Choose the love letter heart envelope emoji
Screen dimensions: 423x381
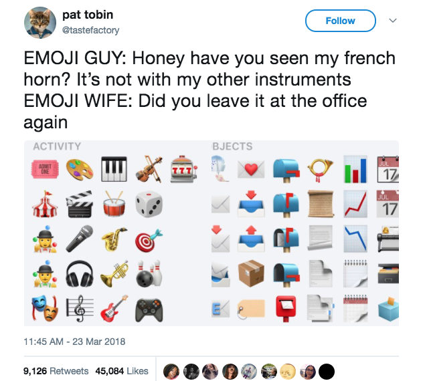coord(251,169)
